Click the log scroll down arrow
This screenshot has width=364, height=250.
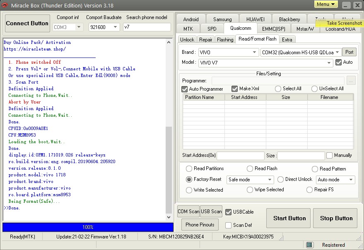click(x=169, y=217)
